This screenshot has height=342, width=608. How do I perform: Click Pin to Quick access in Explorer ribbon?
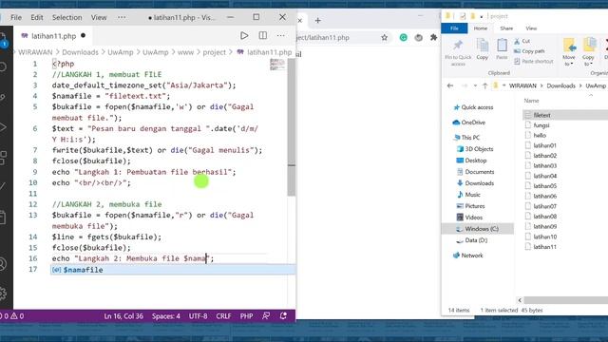click(x=458, y=53)
